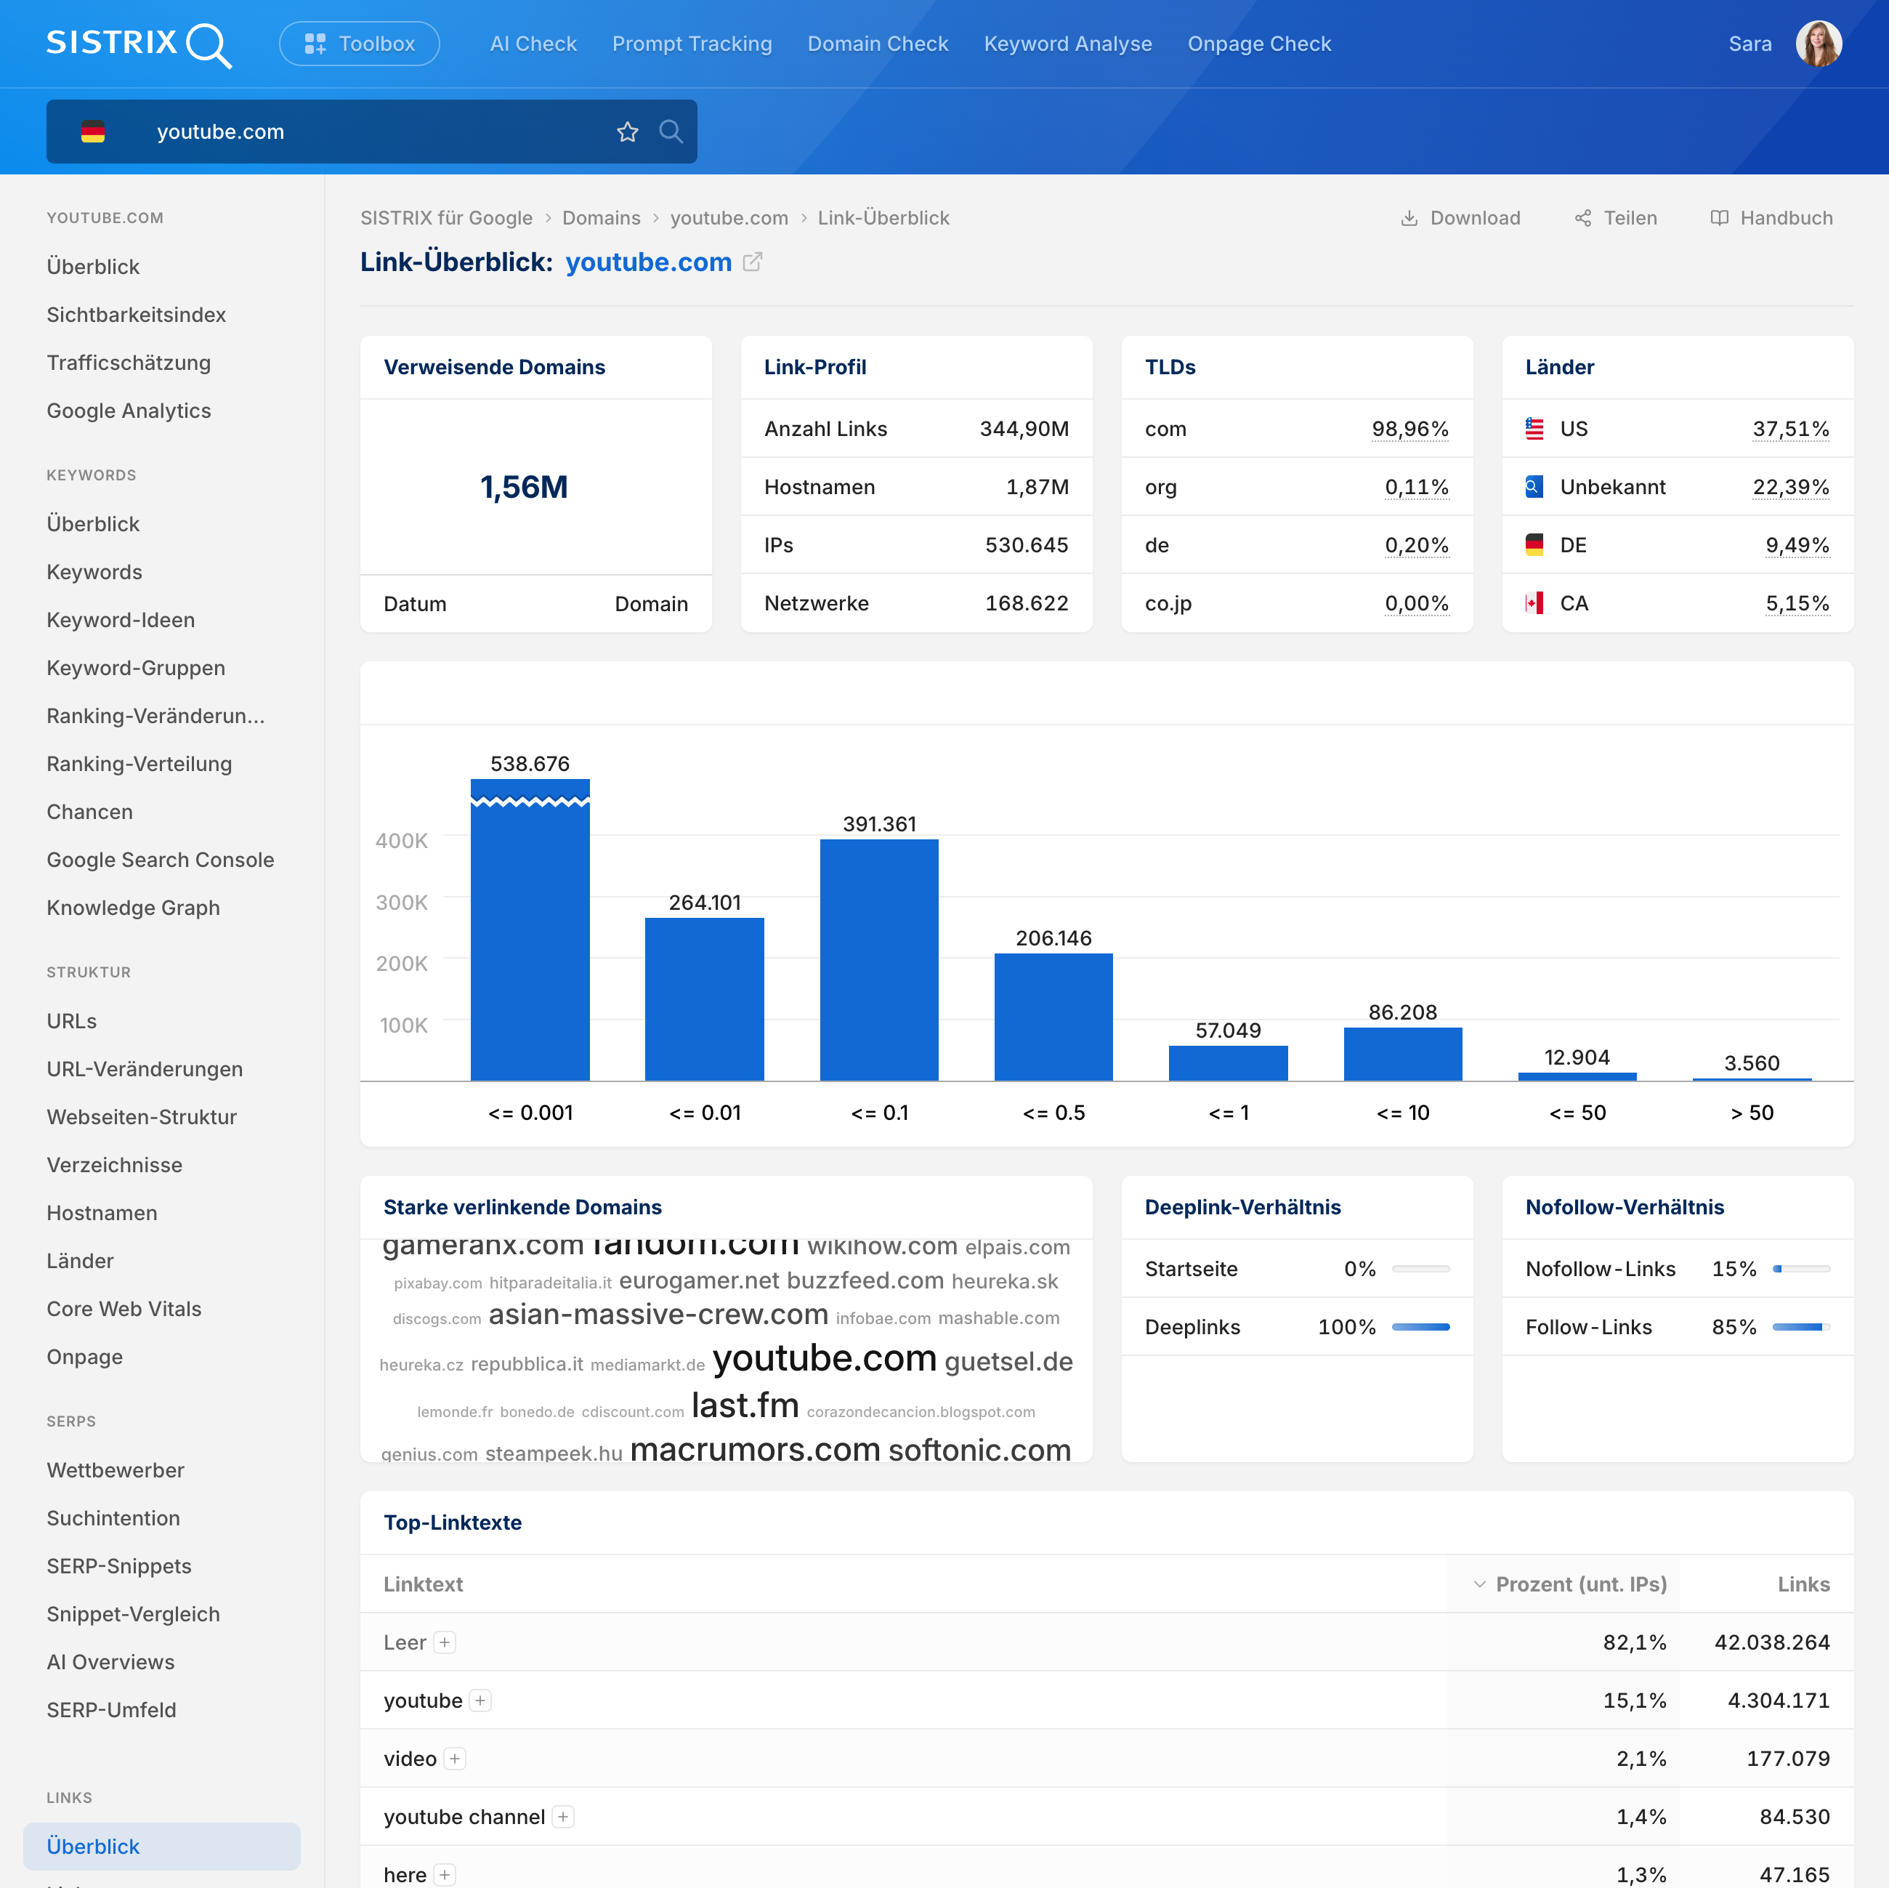The width and height of the screenshot is (1889, 1888).
Task: Open Sichtbarkeitsindex in sidebar
Action: (x=136, y=315)
